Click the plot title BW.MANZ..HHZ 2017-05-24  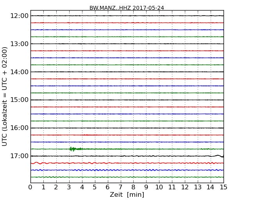pos(127,8)
